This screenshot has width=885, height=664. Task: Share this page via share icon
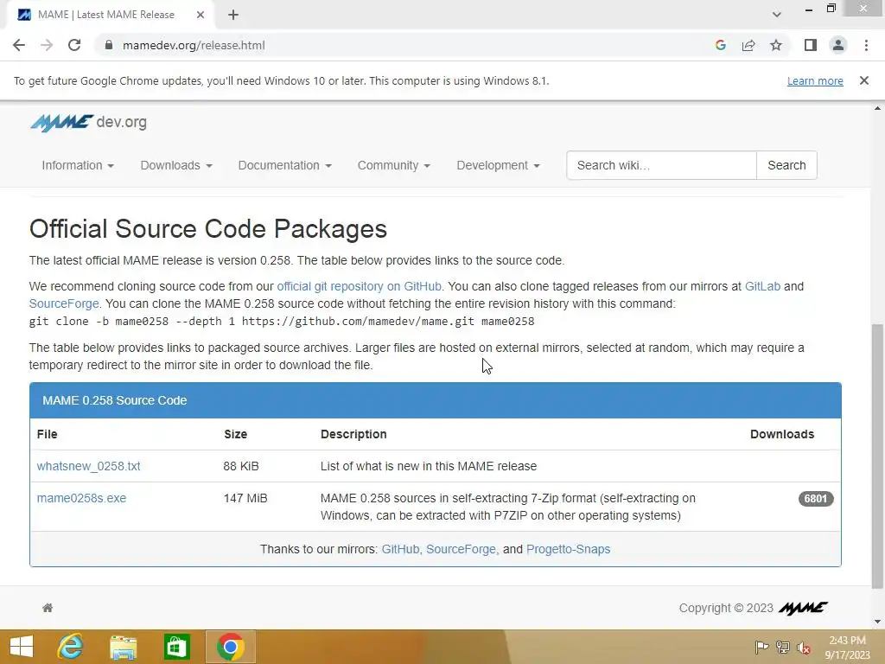(748, 45)
